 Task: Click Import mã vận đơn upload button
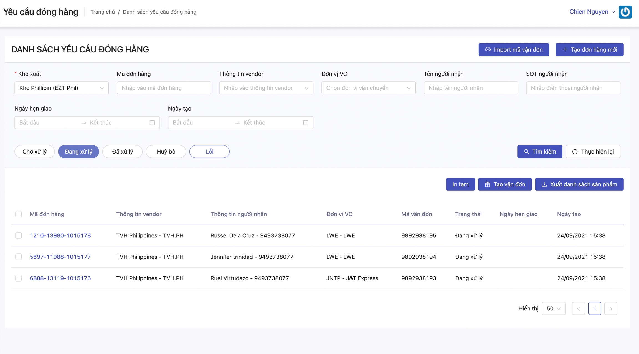coord(513,49)
